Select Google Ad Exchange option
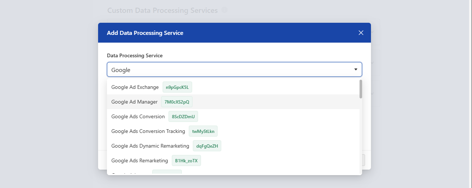Screen dimensions: 472x188 coord(233,87)
